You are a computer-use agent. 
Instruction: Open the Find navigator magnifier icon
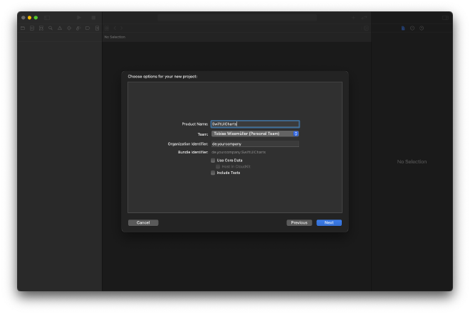click(x=51, y=28)
